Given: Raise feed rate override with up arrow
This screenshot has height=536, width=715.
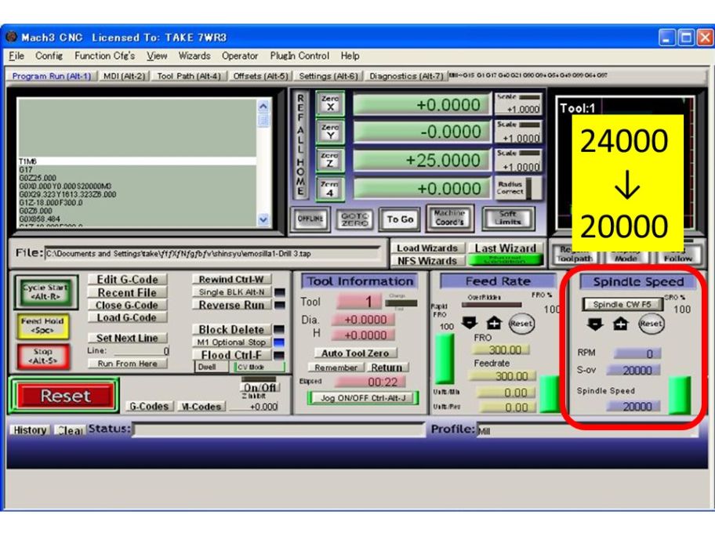Looking at the screenshot, I should tap(494, 323).
